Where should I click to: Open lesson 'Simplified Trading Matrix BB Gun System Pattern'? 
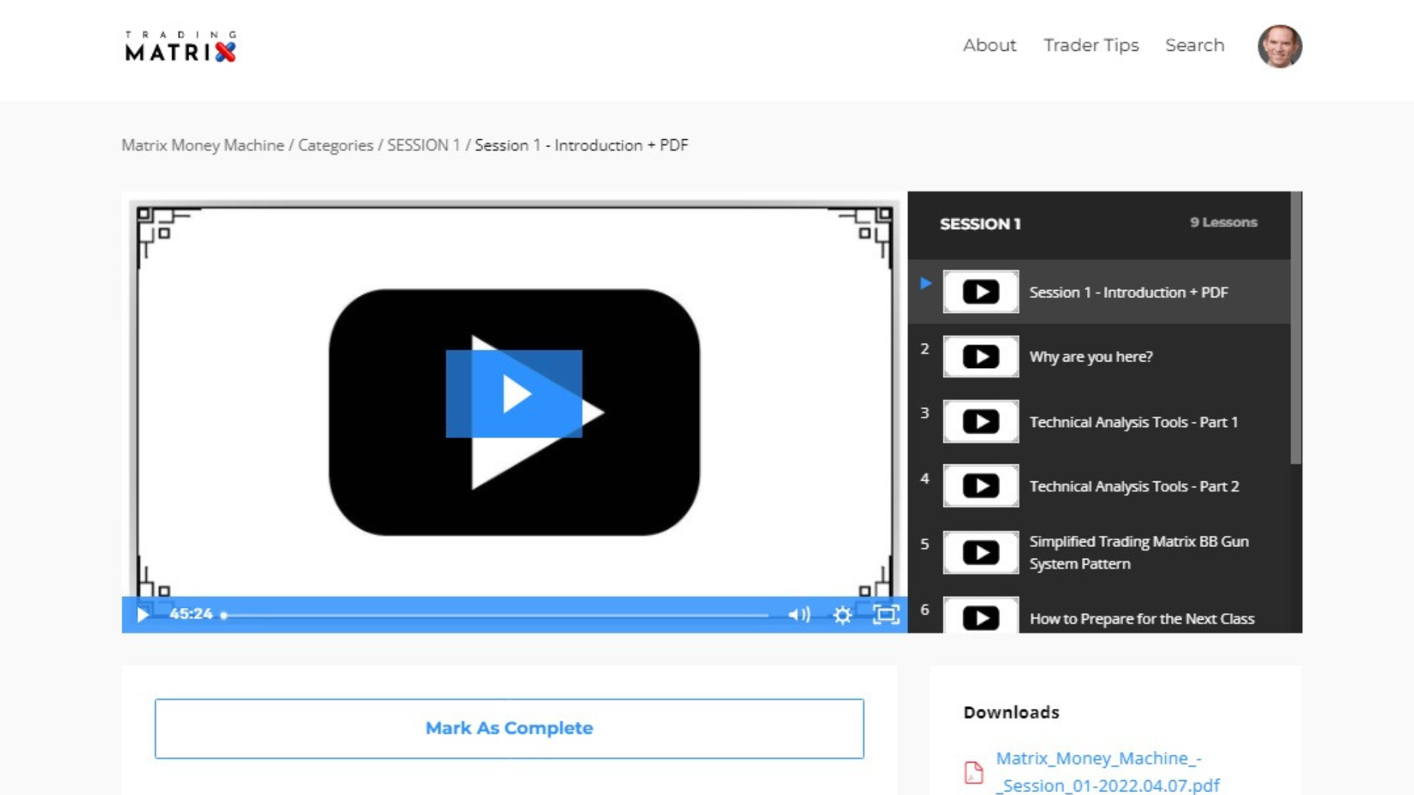[1099, 553]
